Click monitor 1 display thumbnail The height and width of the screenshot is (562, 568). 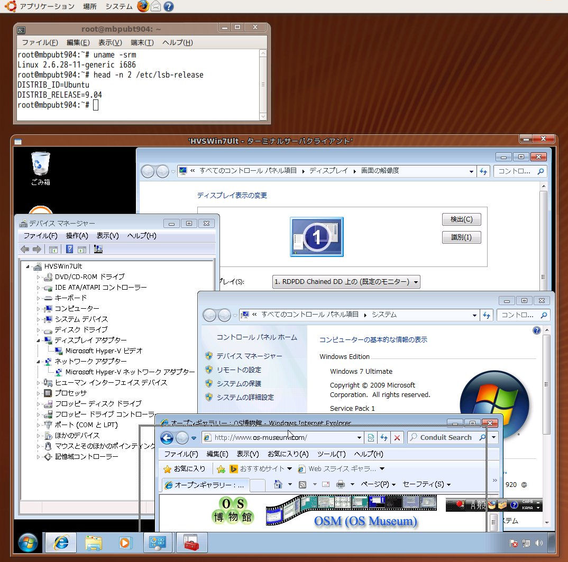coord(317,237)
